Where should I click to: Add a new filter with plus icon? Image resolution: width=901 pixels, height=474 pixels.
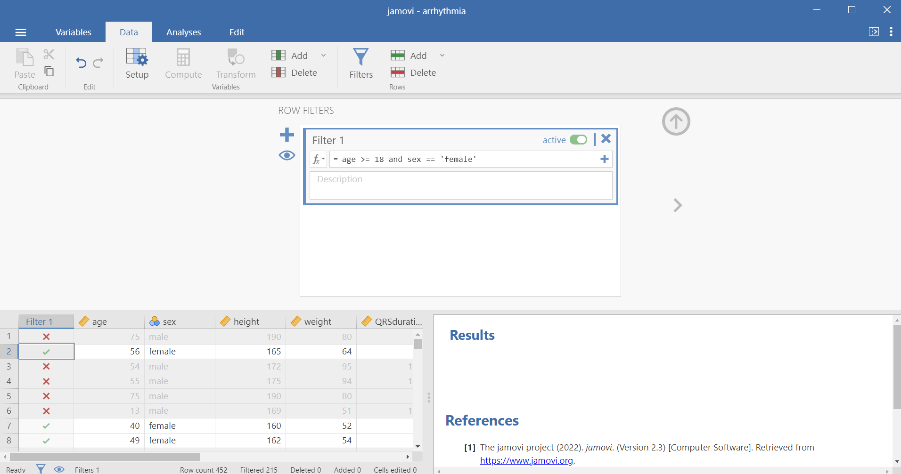pos(287,135)
